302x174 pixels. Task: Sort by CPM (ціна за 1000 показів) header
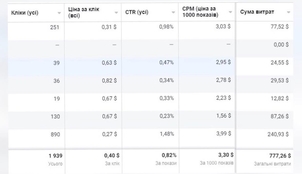pyautogui.click(x=200, y=12)
